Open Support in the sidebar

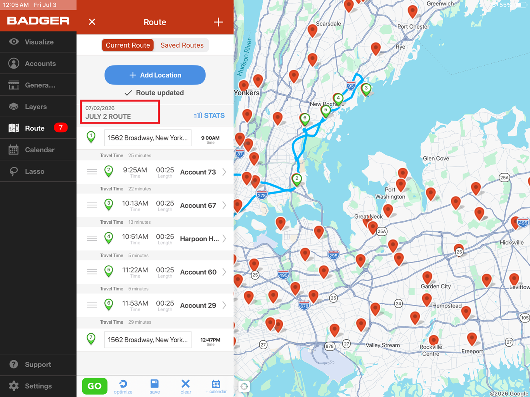pos(38,364)
